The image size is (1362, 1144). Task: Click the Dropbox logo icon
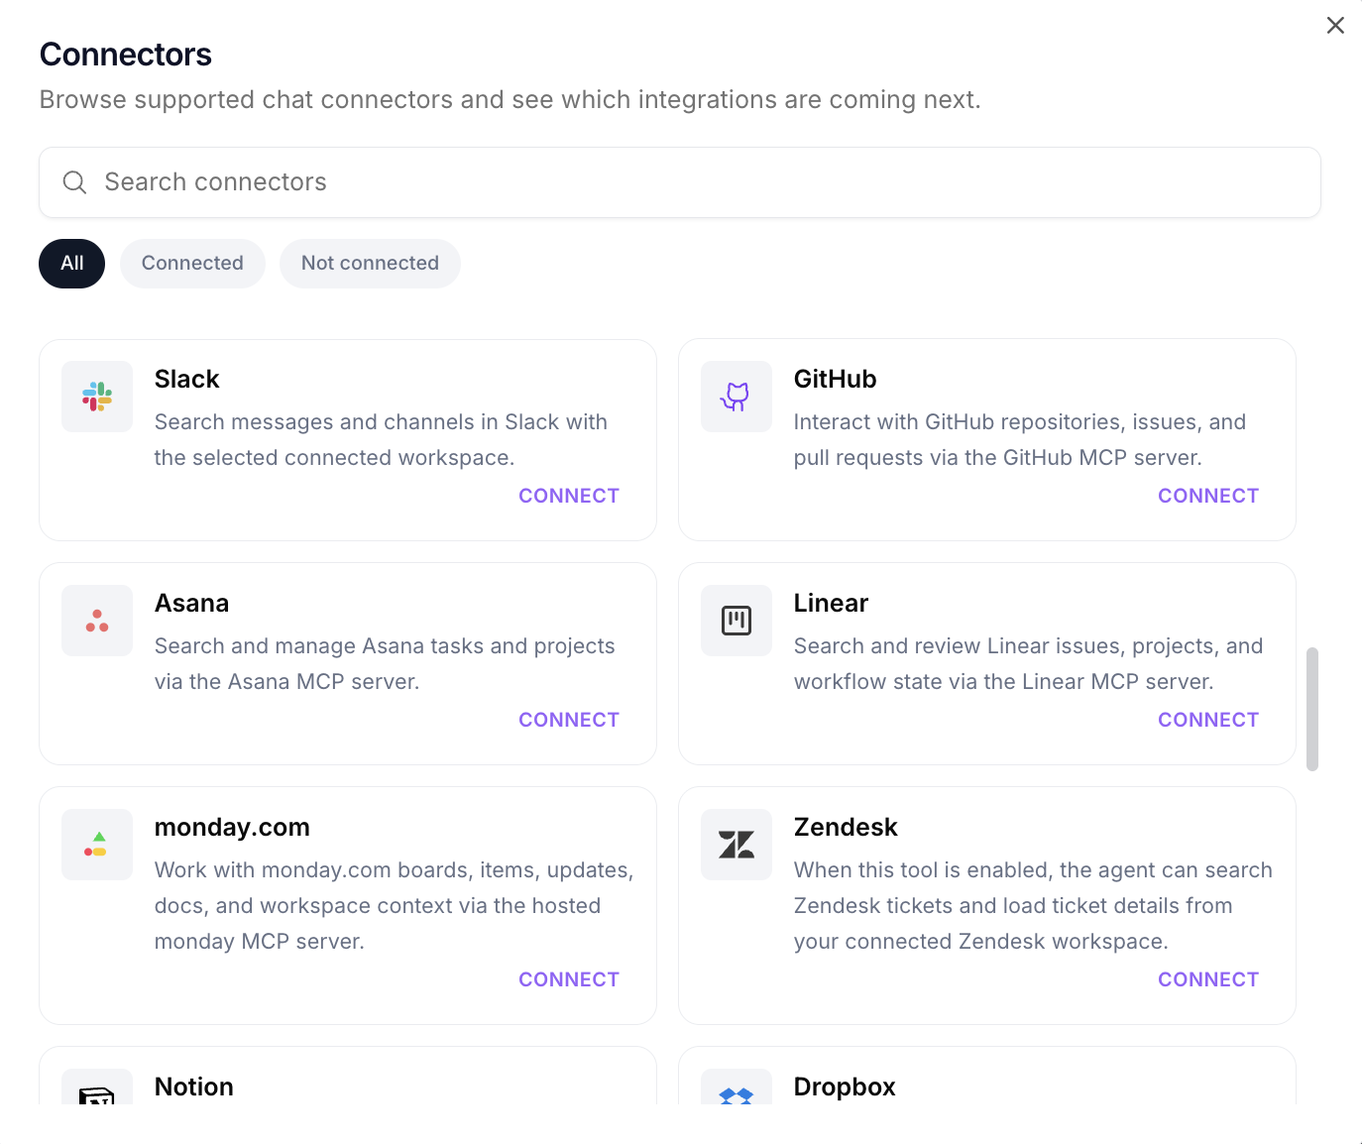click(x=736, y=1094)
